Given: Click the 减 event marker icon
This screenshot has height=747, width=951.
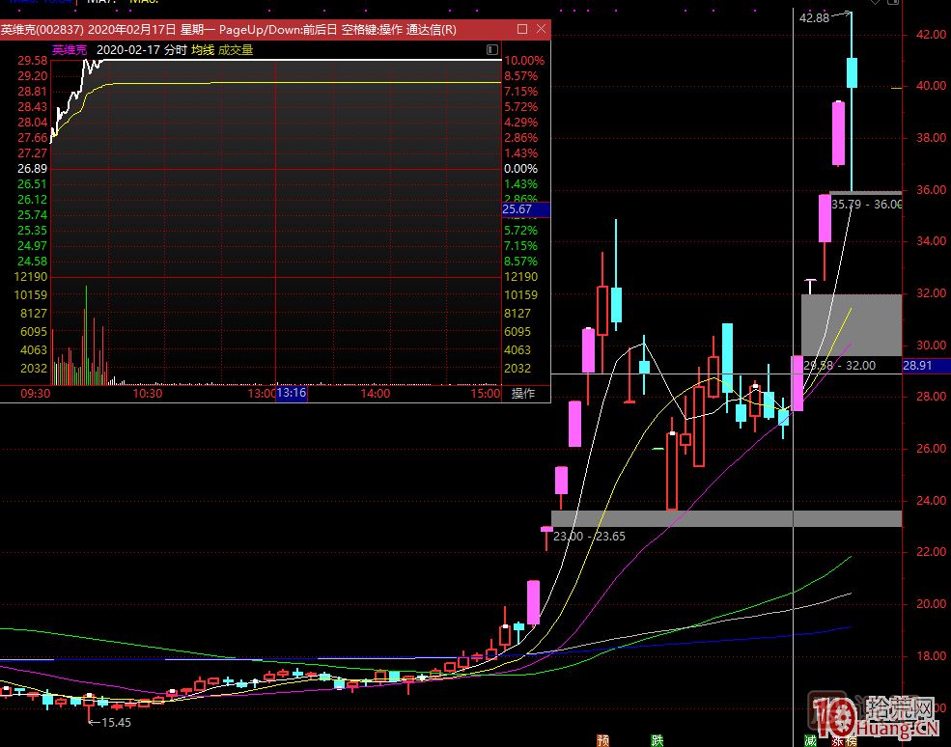Looking at the screenshot, I should pos(810,740).
